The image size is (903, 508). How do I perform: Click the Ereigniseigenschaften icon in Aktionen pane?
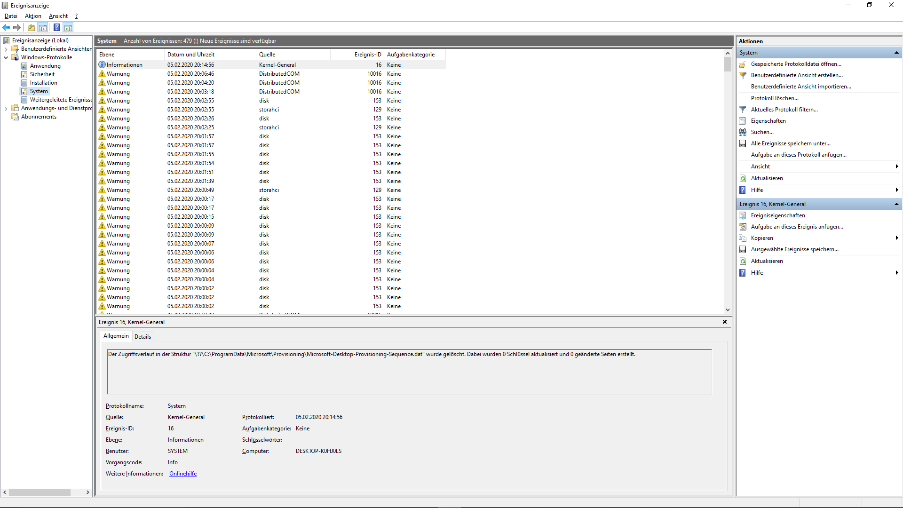pos(743,215)
